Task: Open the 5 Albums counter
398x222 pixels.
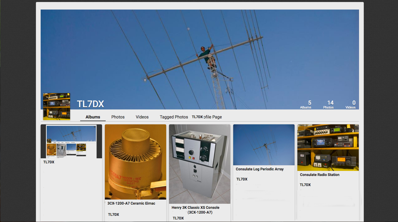Action: coord(306,105)
